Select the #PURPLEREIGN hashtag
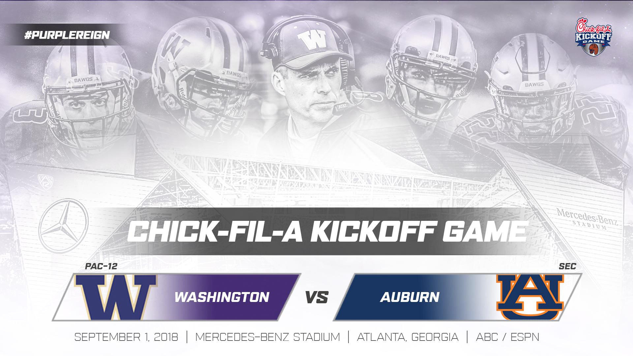The image size is (633, 356). tap(67, 35)
